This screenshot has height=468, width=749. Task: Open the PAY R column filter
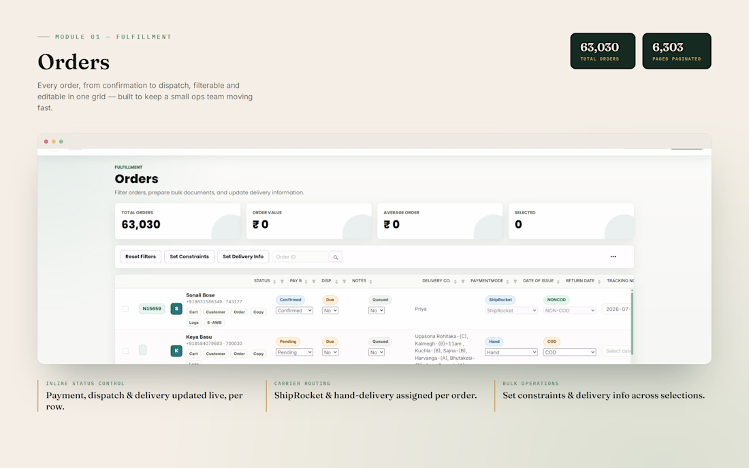coord(313,282)
